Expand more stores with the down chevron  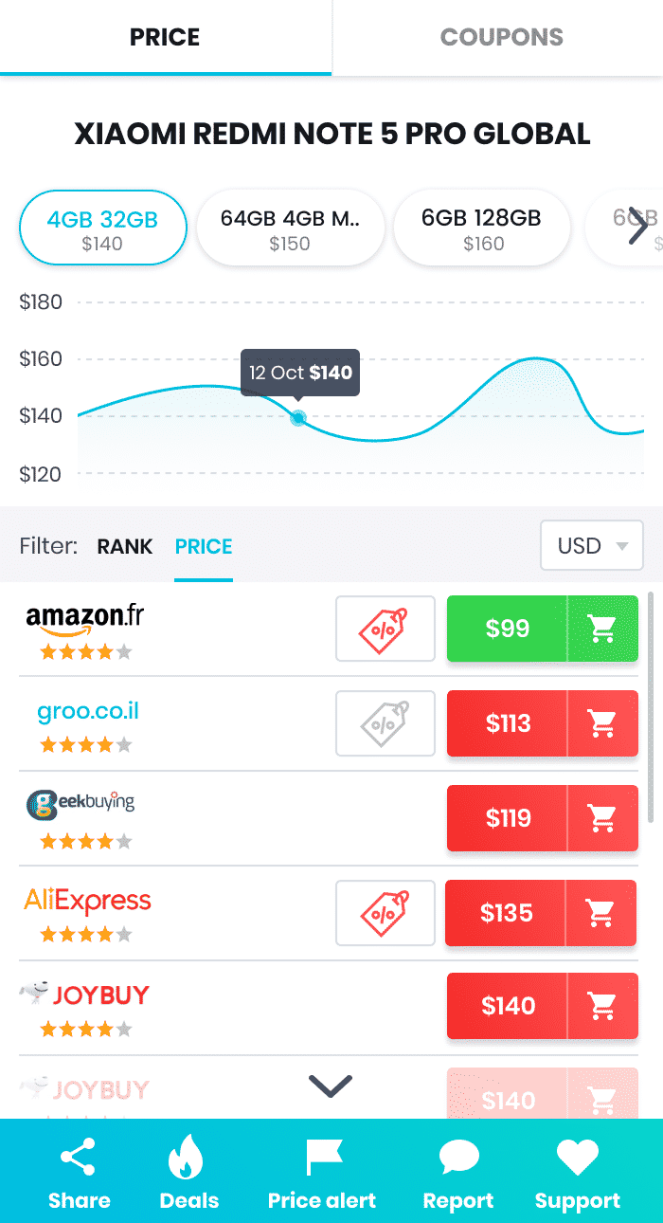331,1086
